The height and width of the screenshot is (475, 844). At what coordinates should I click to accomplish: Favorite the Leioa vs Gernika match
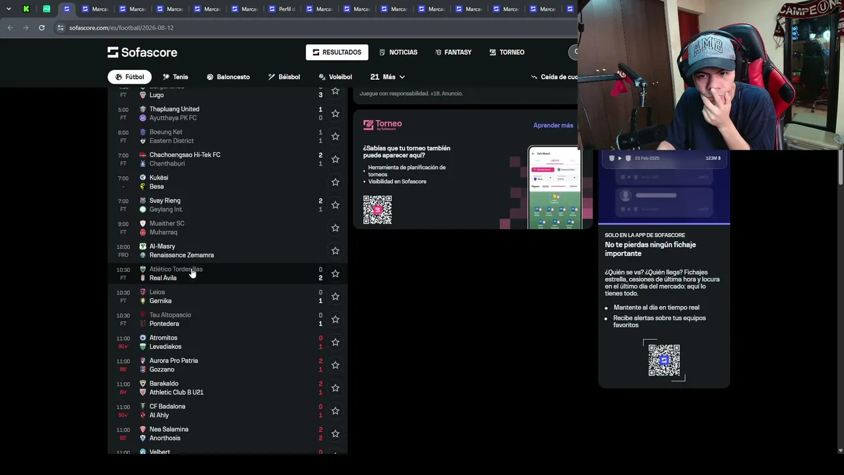click(335, 296)
